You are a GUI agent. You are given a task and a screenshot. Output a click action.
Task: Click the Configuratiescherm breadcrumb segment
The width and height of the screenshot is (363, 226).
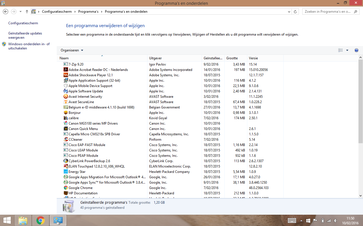[57, 12]
